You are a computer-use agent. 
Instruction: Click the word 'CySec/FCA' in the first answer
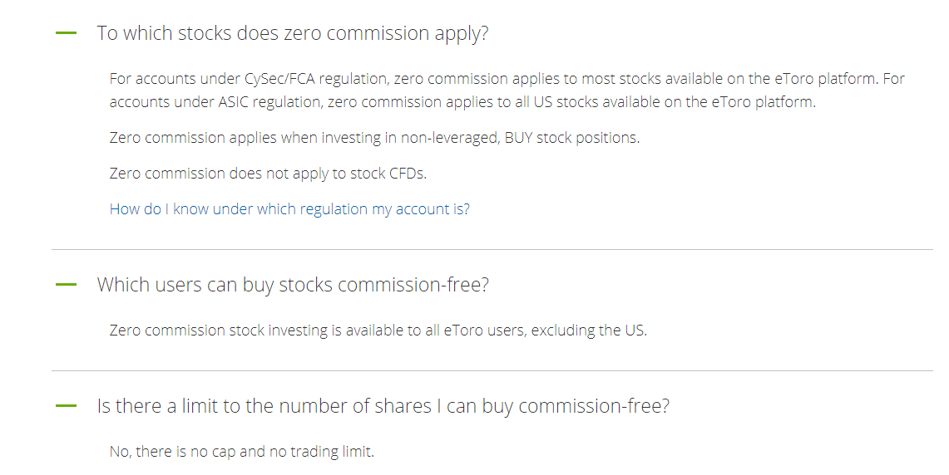[279, 79]
